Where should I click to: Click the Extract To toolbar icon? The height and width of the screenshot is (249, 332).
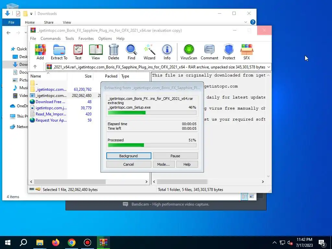[x=59, y=52]
